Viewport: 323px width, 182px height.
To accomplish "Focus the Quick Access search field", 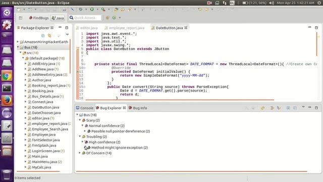I will pyautogui.click(x=85, y=18).
